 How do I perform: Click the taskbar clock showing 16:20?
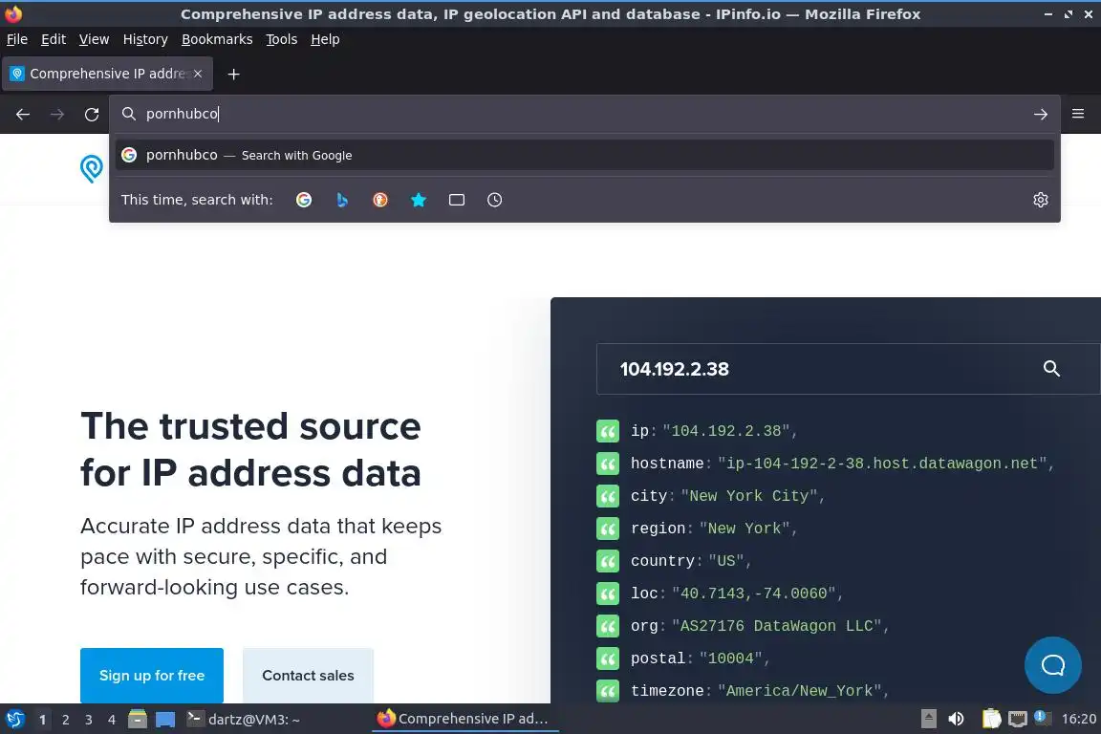[x=1078, y=720]
